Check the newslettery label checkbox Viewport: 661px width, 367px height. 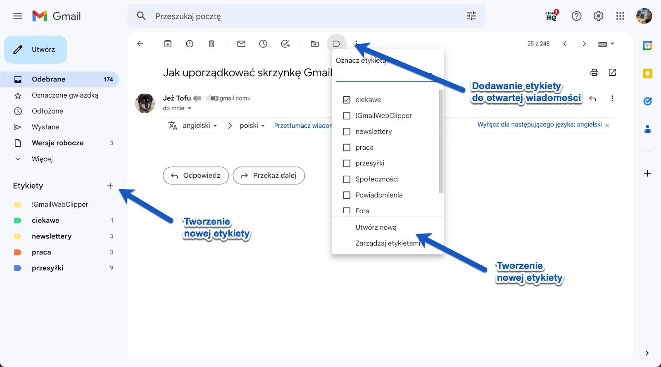[347, 132]
